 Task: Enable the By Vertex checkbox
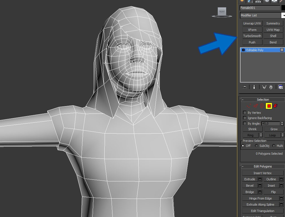click(245, 112)
